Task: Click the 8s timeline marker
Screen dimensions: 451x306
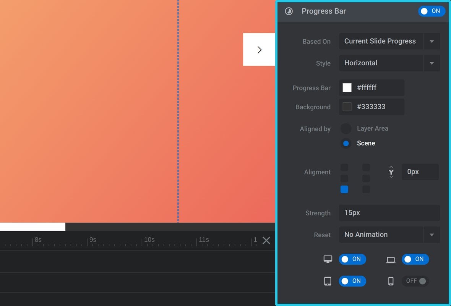Action: [x=38, y=240]
